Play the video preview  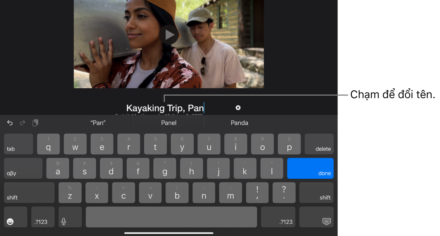click(169, 35)
